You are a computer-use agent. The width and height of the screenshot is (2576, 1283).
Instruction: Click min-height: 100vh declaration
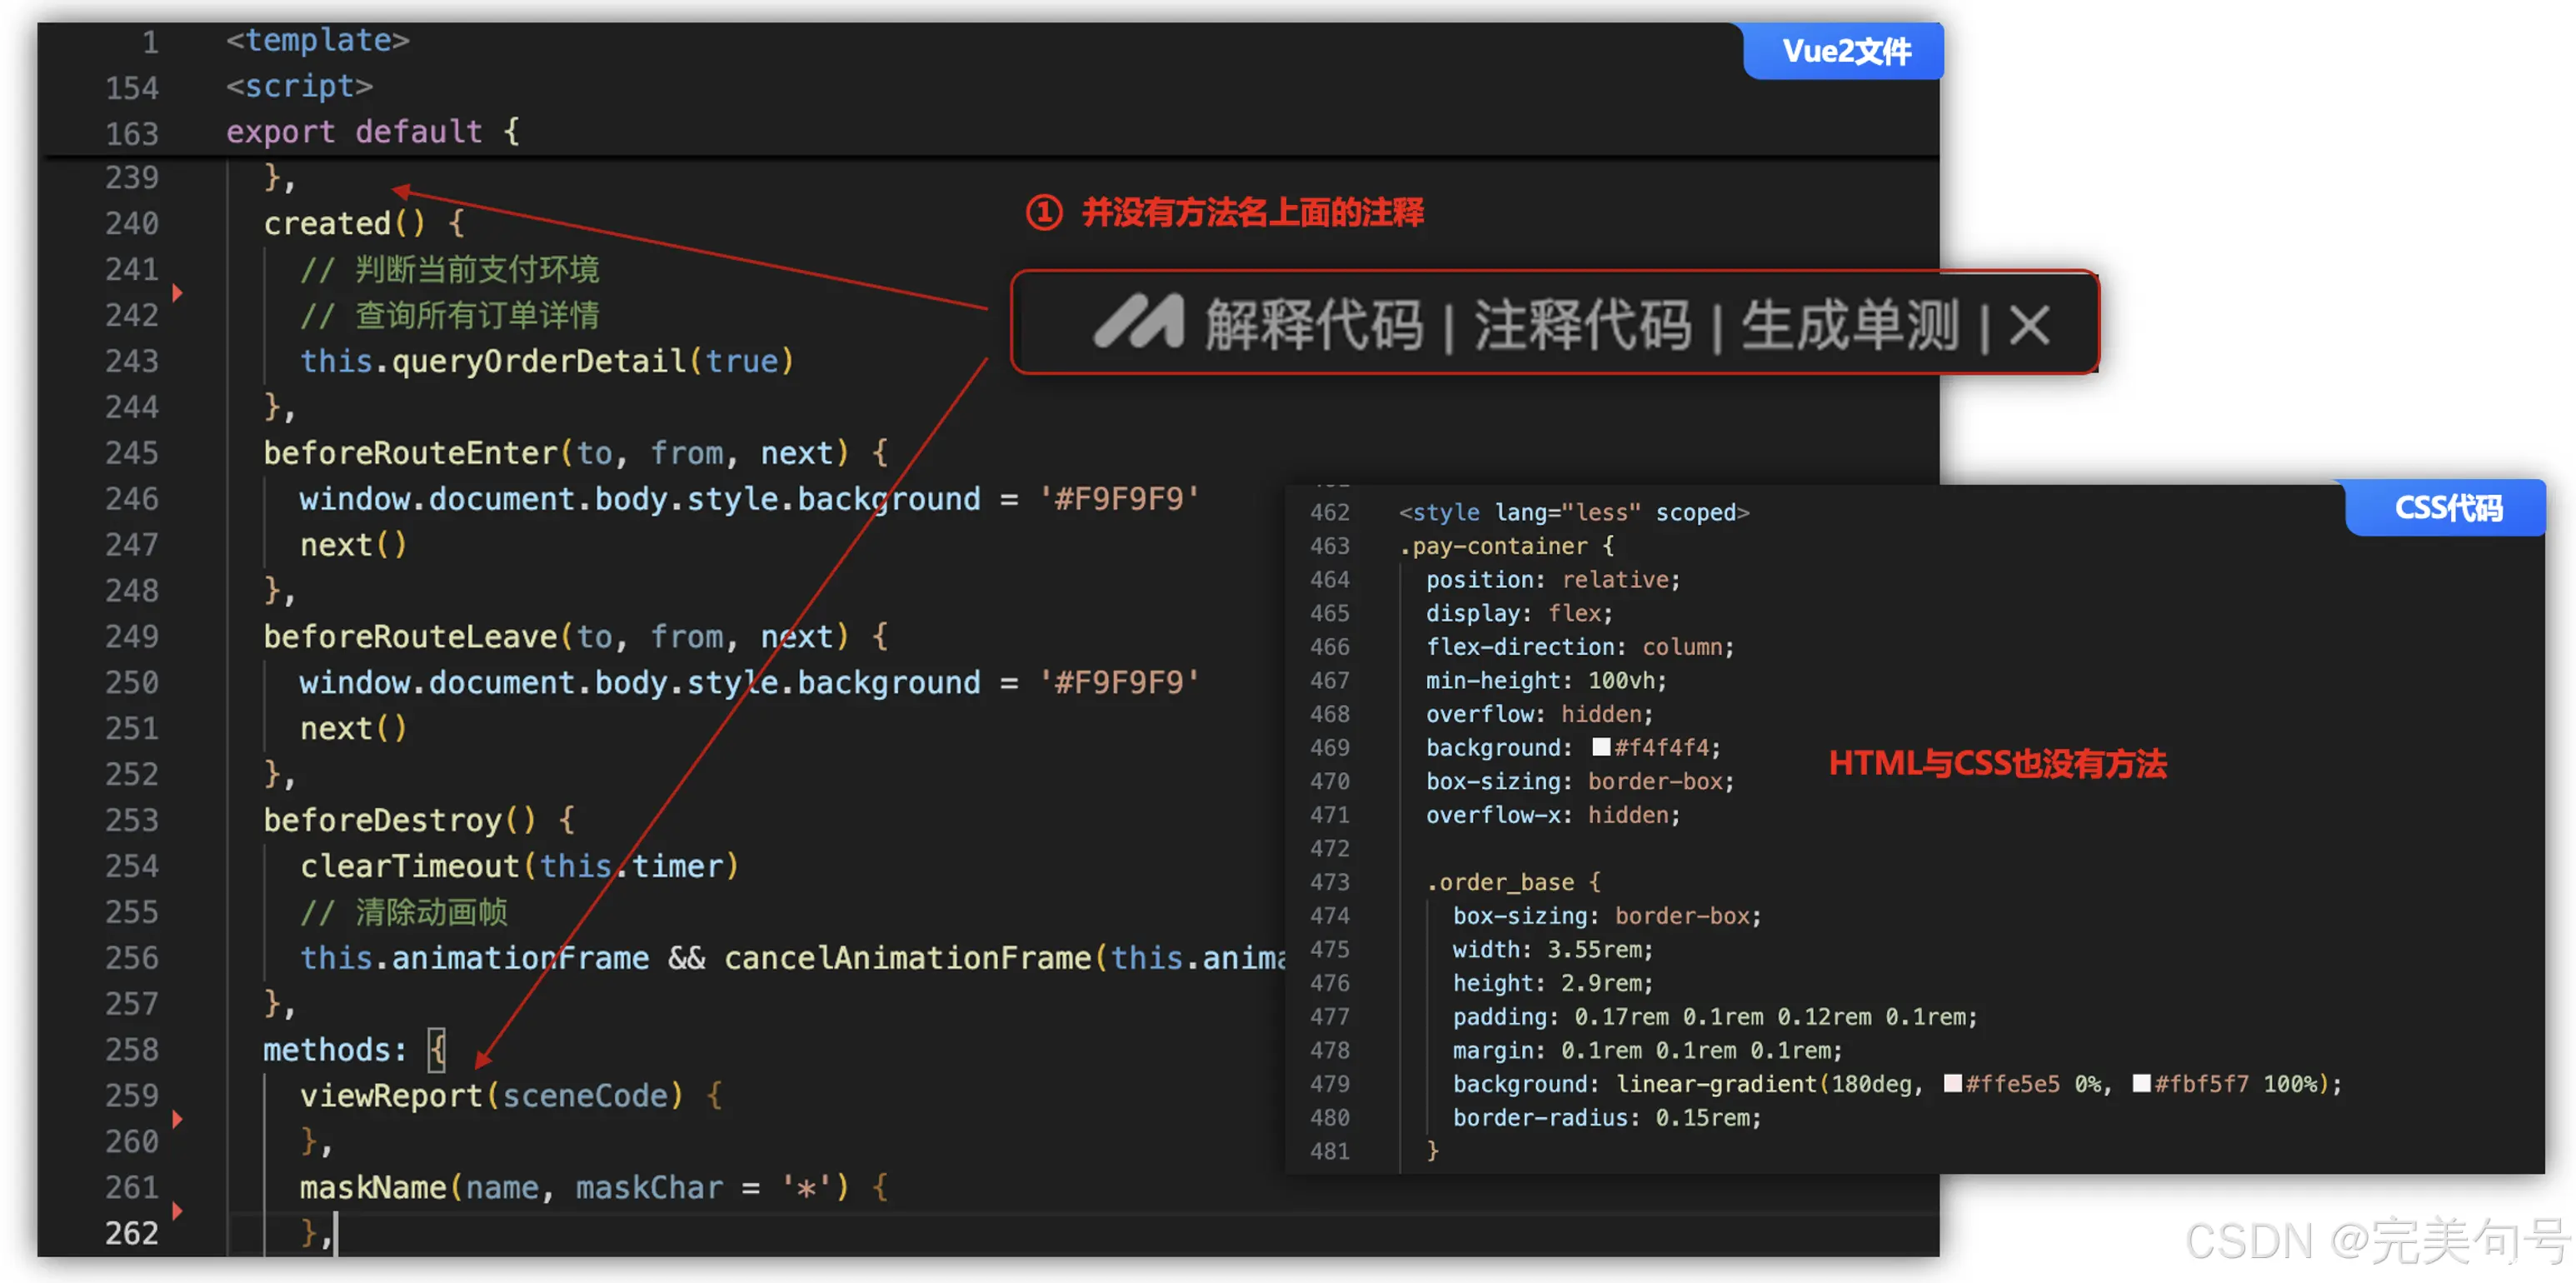(x=1546, y=680)
